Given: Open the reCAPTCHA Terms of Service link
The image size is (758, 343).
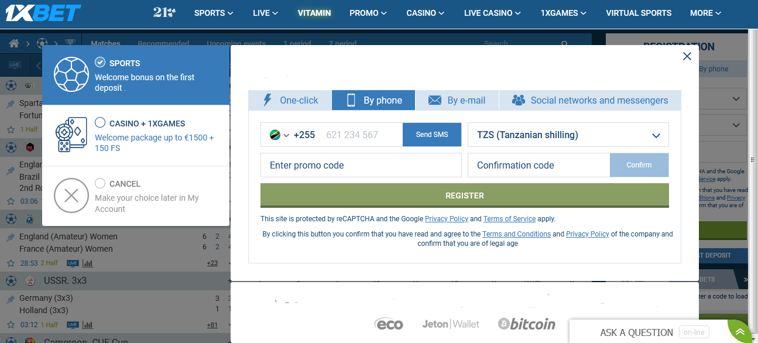Looking at the screenshot, I should coord(509,219).
